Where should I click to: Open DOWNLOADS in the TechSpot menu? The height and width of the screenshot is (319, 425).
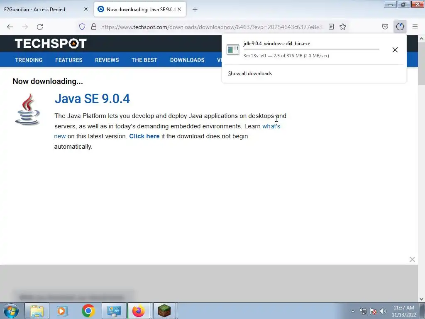tap(187, 60)
